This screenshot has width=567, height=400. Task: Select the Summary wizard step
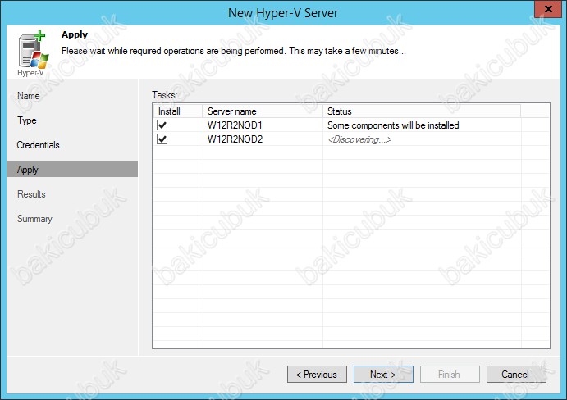pyautogui.click(x=34, y=219)
